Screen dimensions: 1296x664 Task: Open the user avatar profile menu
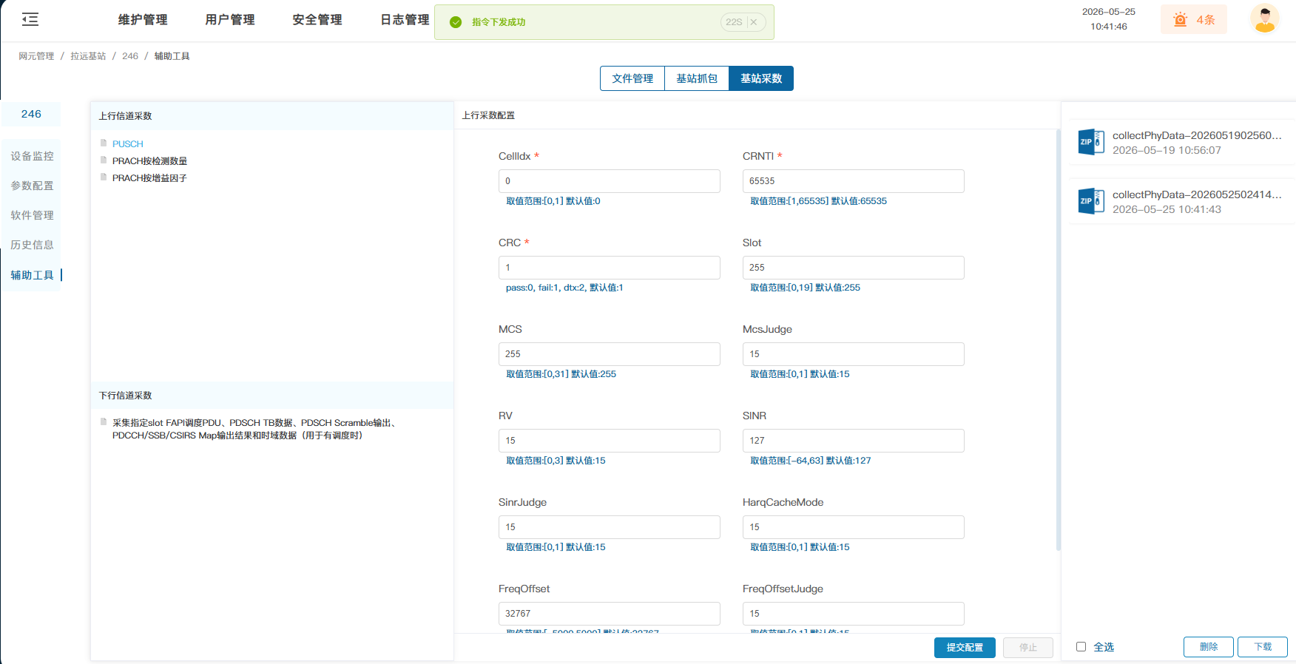tap(1265, 19)
